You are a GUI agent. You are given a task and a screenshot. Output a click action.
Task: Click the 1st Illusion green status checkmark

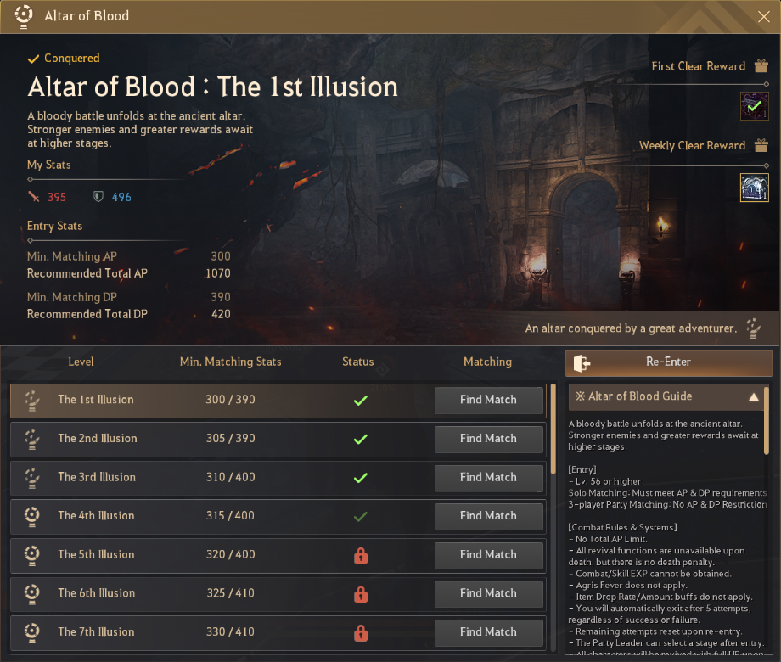click(x=360, y=400)
